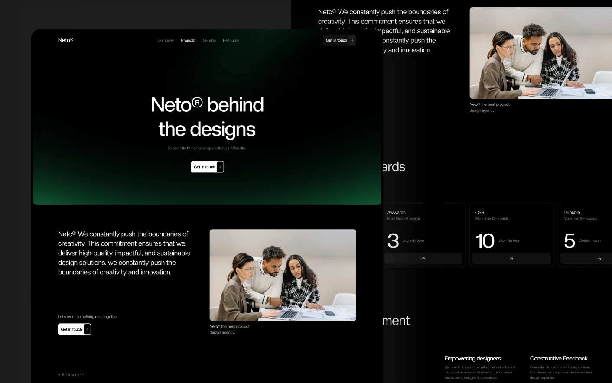
Task: Click the Neto® behind the designs headline
Action: pyautogui.click(x=207, y=117)
